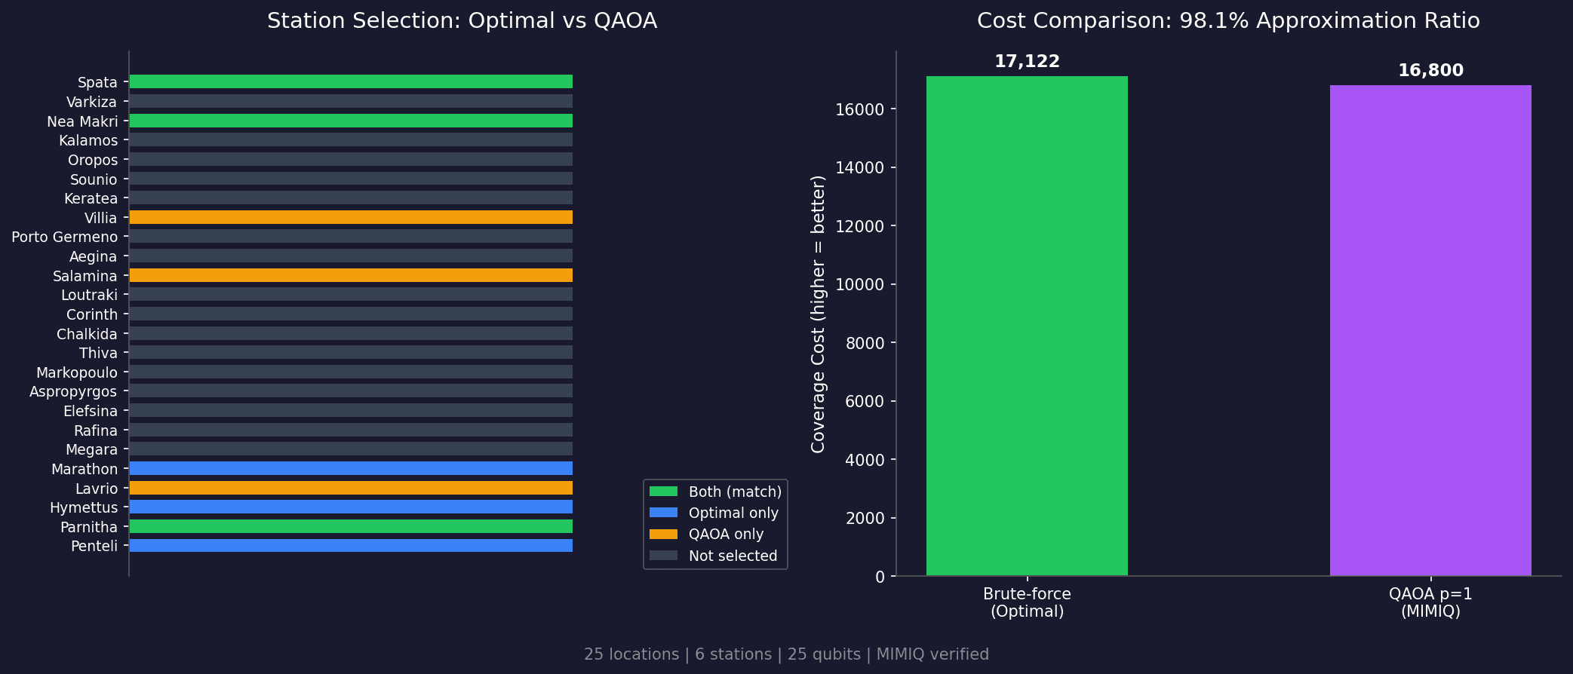Click the blue bar for Marathon
Screen dimensions: 1573x674
click(351, 468)
